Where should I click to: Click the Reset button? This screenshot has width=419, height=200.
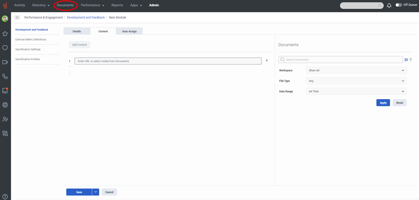[x=400, y=103]
